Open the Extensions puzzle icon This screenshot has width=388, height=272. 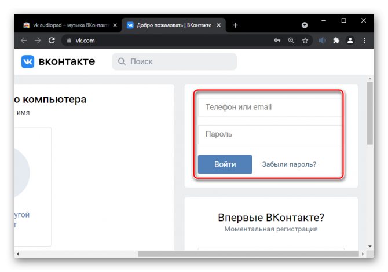(336, 41)
